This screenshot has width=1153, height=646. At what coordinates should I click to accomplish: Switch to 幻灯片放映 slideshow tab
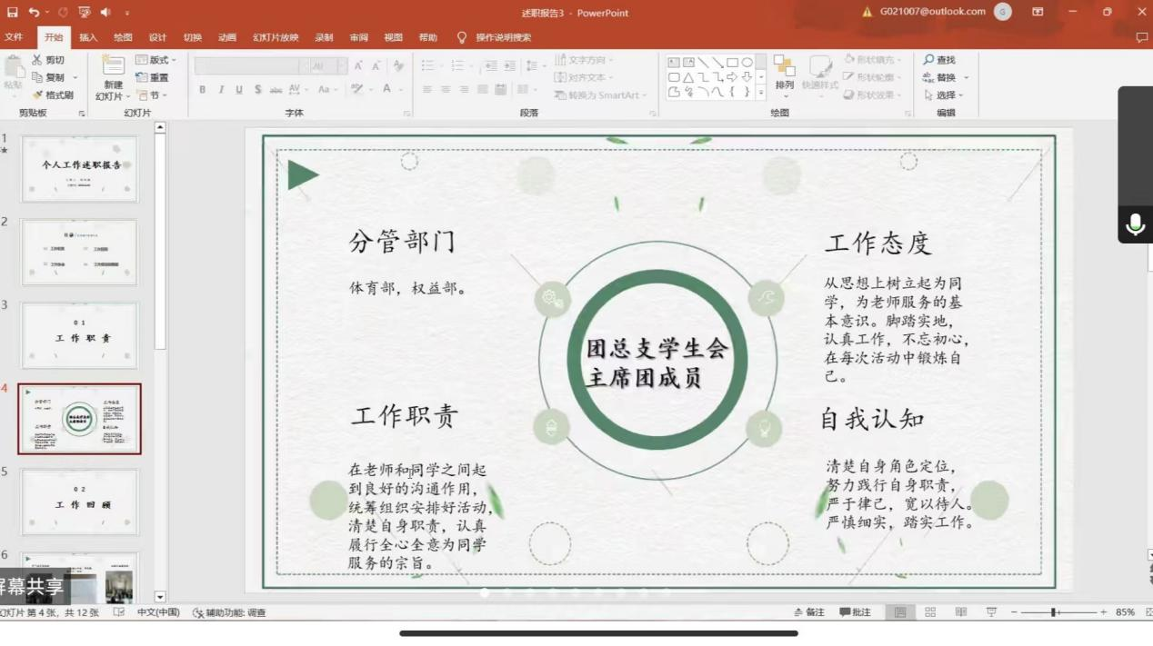pyautogui.click(x=276, y=37)
